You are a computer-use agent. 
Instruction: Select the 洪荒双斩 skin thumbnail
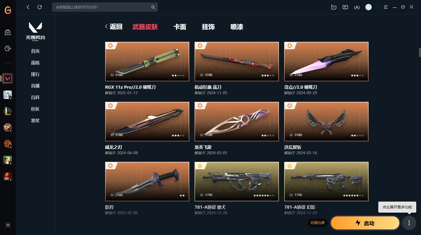click(x=326, y=122)
